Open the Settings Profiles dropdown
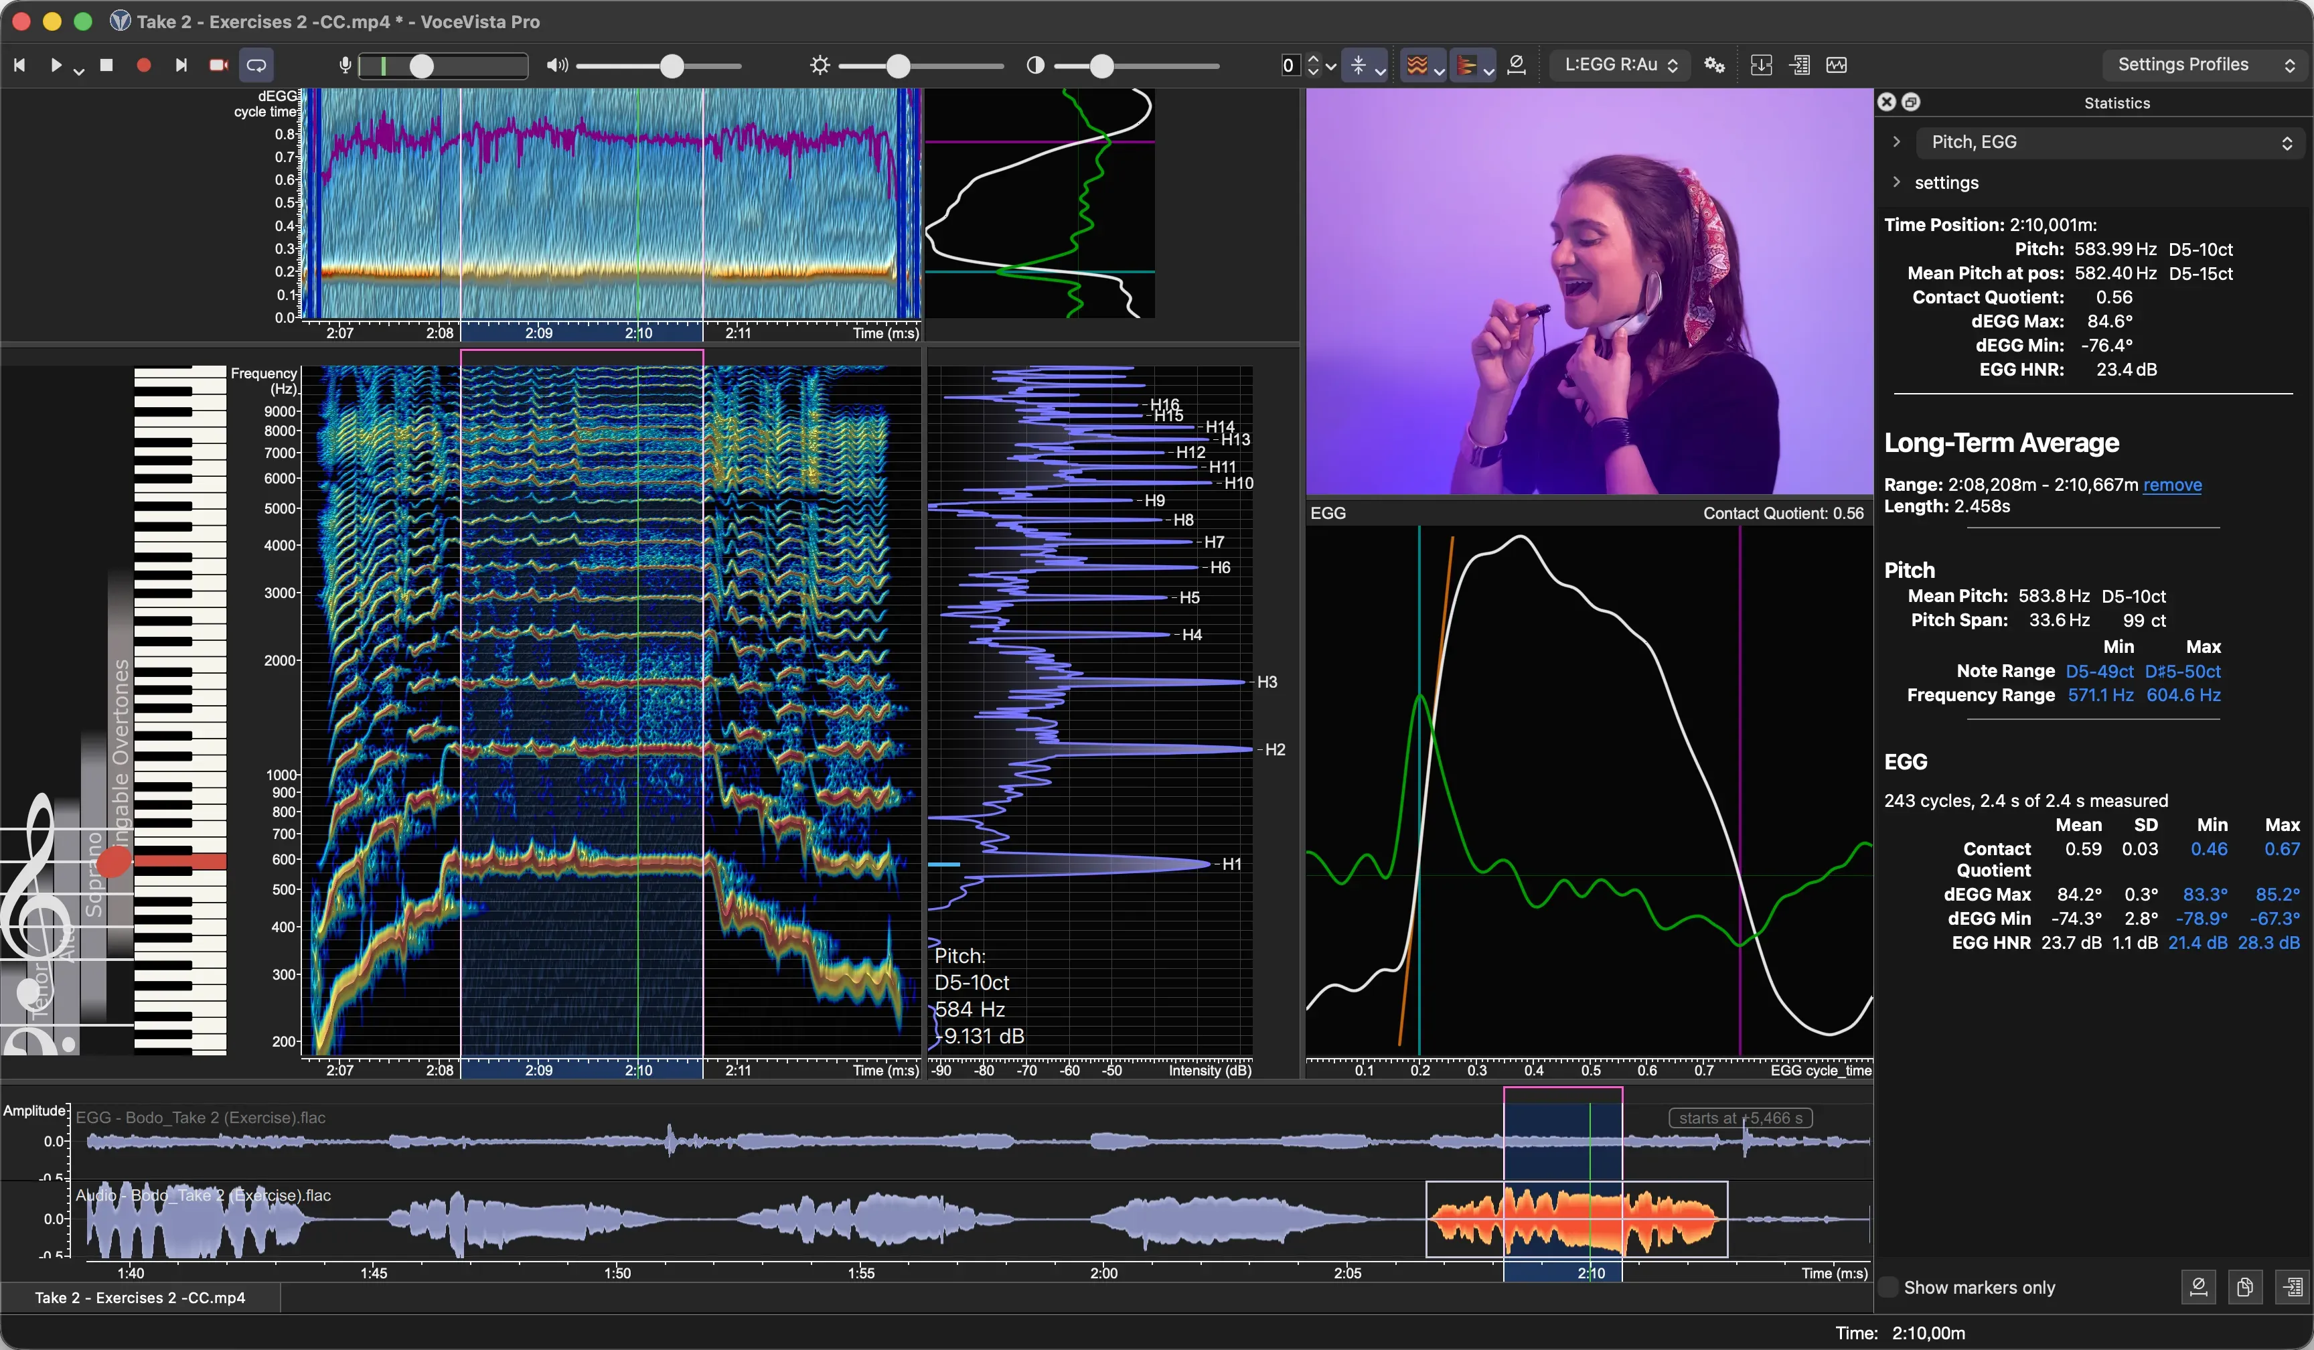The height and width of the screenshot is (1350, 2314). tap(2206, 65)
